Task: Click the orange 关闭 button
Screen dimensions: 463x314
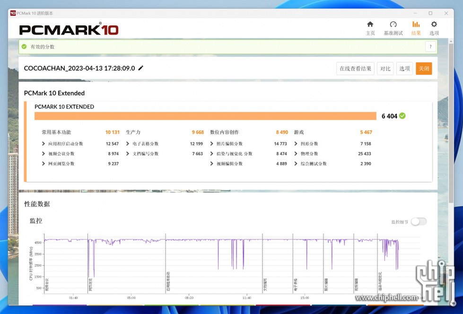Action: (x=424, y=69)
